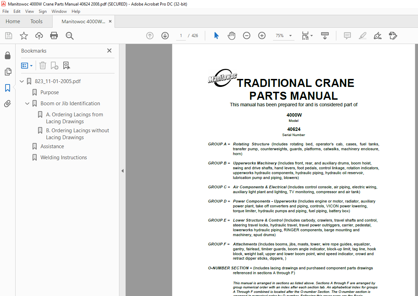The width and height of the screenshot is (418, 296).
Task: Enable continuous scrolling page mode
Action: [325, 35]
